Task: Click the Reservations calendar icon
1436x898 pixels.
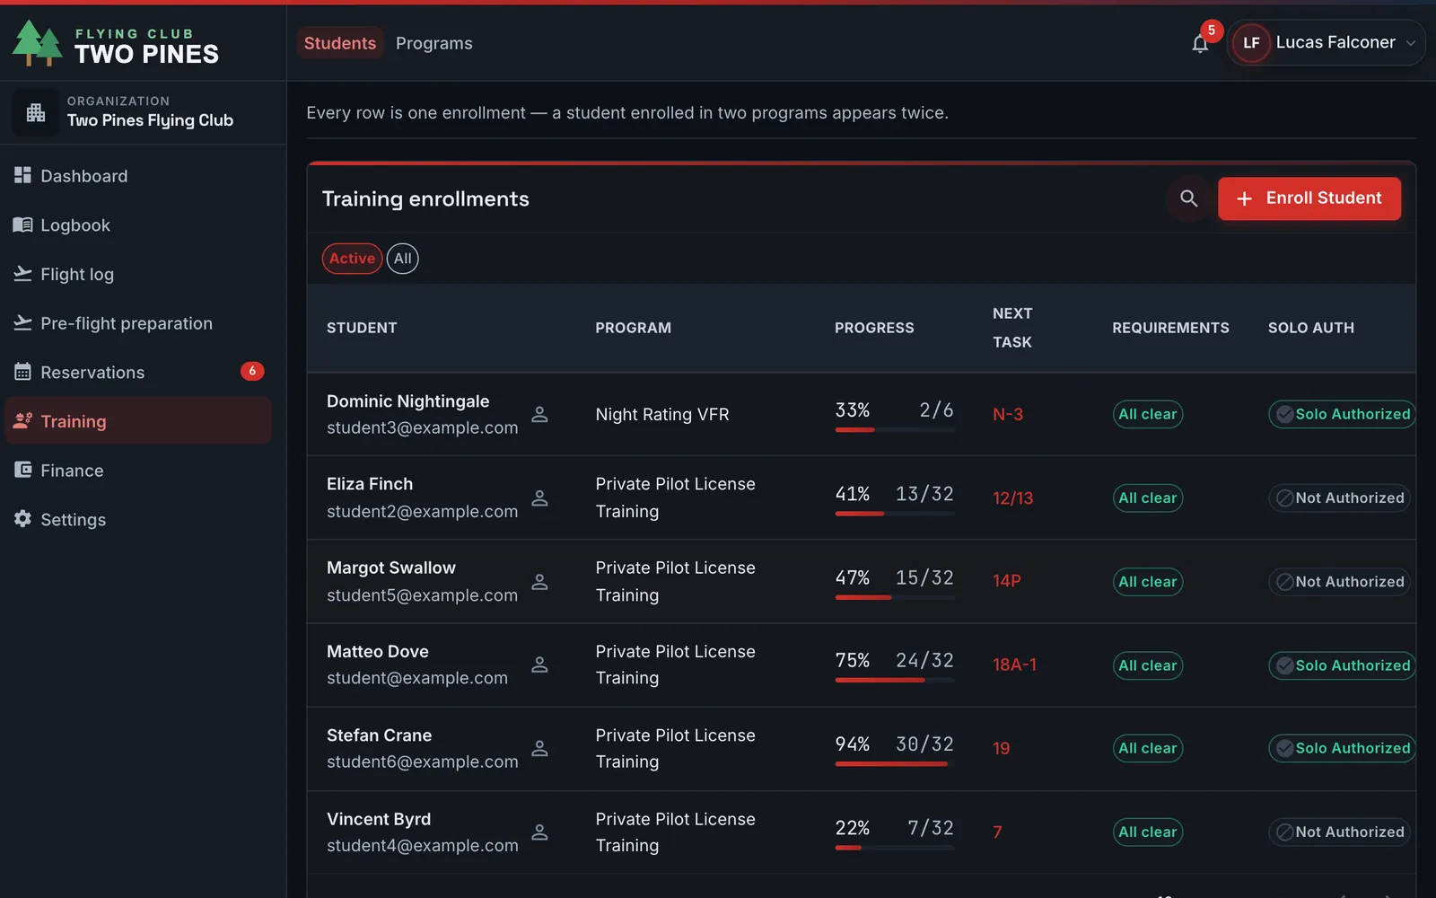Action: click(x=22, y=372)
